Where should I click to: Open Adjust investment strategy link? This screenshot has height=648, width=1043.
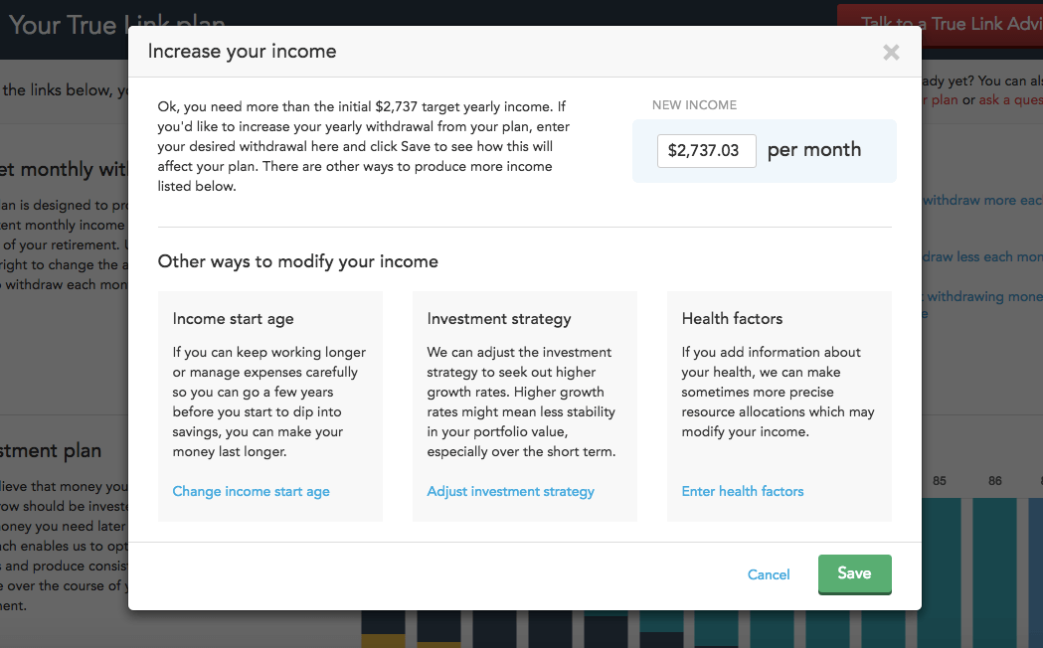(x=510, y=492)
